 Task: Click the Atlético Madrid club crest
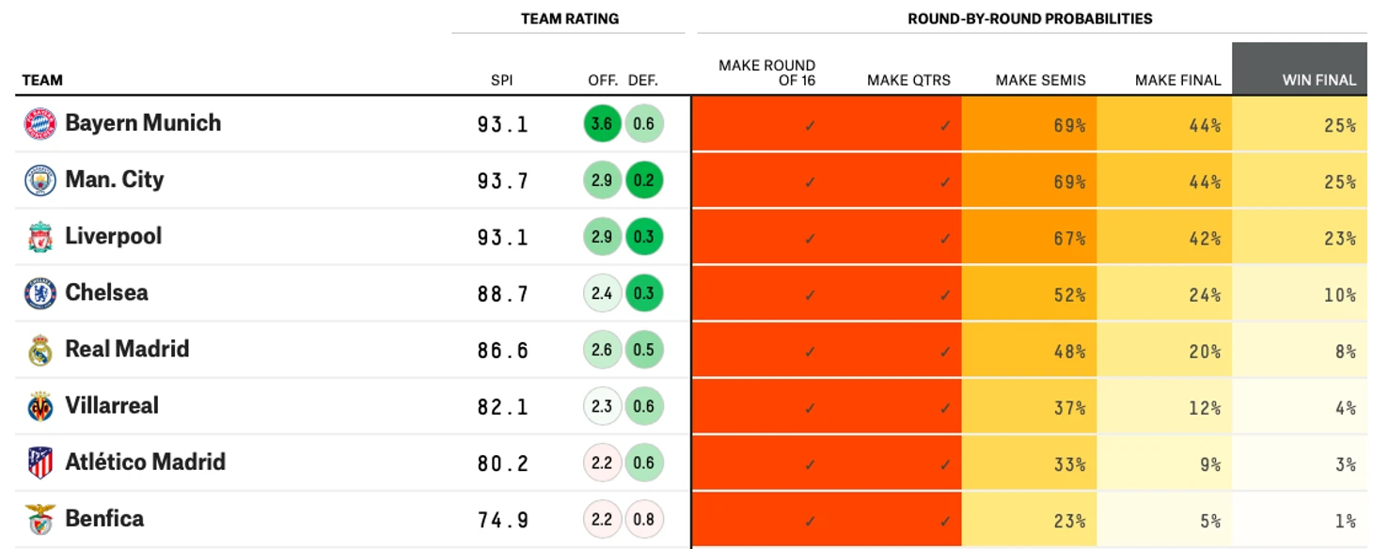pyautogui.click(x=40, y=463)
